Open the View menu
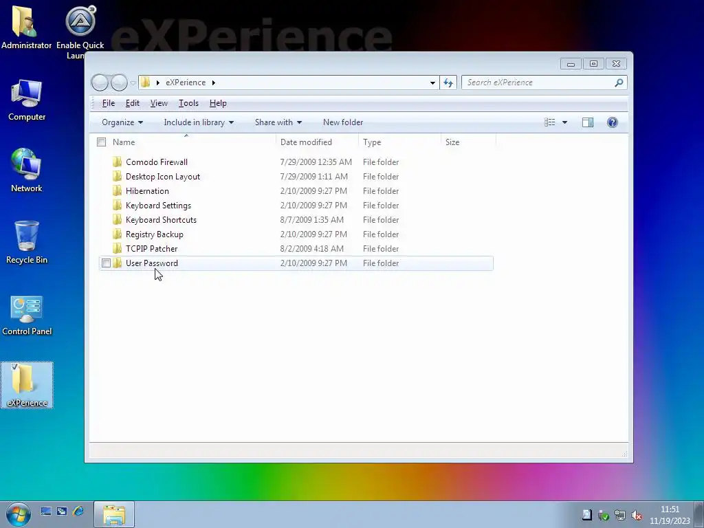The image size is (704, 528). point(159,103)
